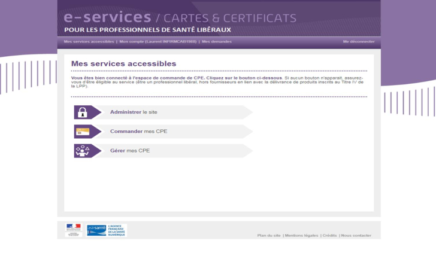Click the e-services header logo

(x=107, y=17)
